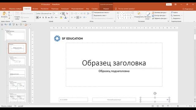Screen dimensions: 196x110
Task: Save the presentation from the quick access toolbar
Action: tap(2, 24)
